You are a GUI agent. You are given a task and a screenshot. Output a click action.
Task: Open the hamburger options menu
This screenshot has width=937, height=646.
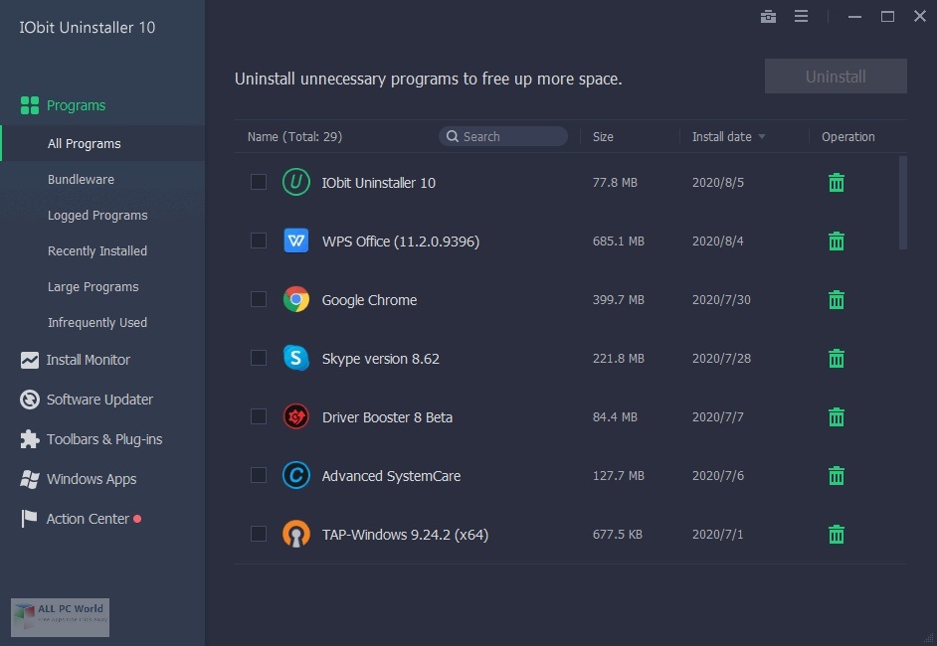(x=801, y=16)
